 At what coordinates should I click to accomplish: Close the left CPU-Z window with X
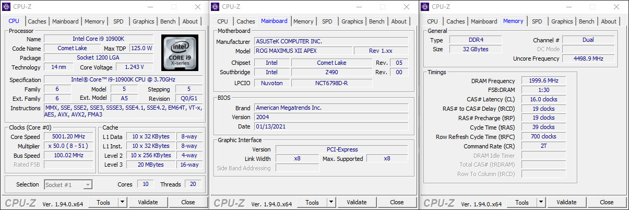click(197, 7)
